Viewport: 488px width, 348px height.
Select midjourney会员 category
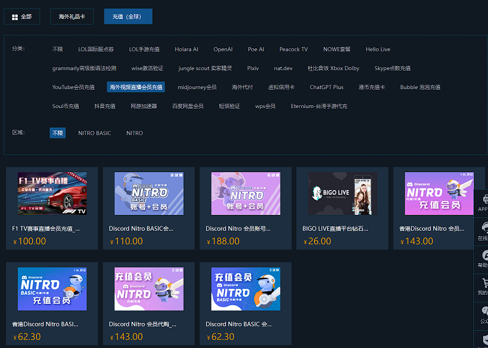click(197, 87)
